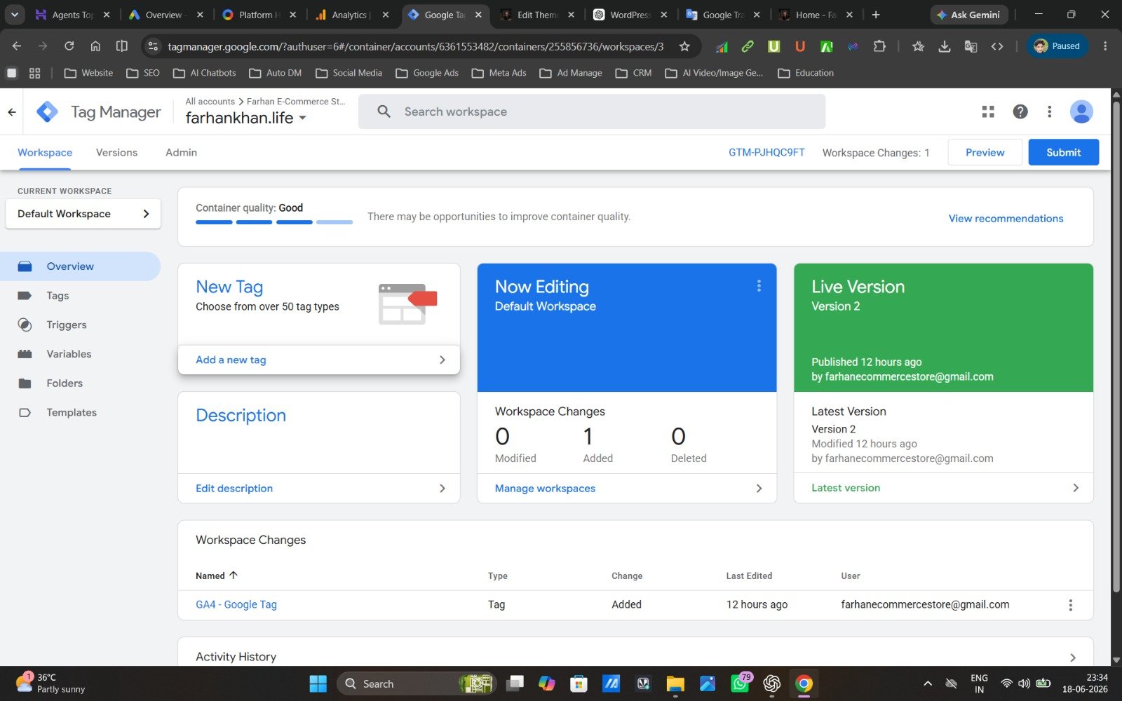The image size is (1122, 701).
Task: Open Chrome downloads icon
Action: 945,46
